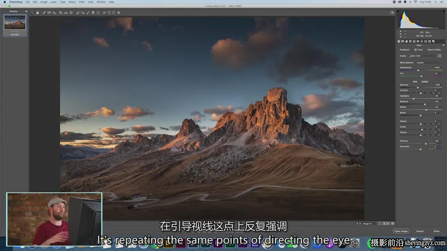Open the Basic panel options menu
447x251 pixels.
point(444,45)
